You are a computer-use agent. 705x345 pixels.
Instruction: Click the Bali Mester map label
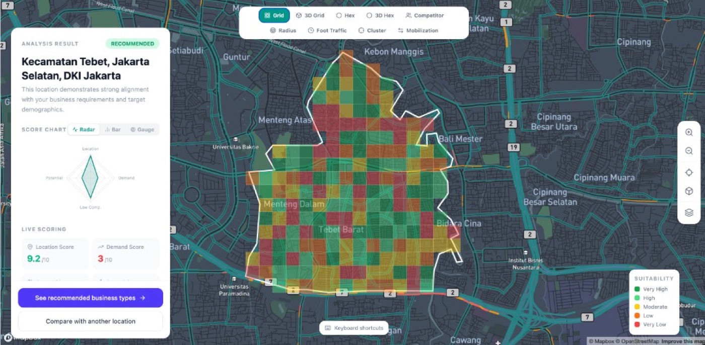(x=460, y=139)
